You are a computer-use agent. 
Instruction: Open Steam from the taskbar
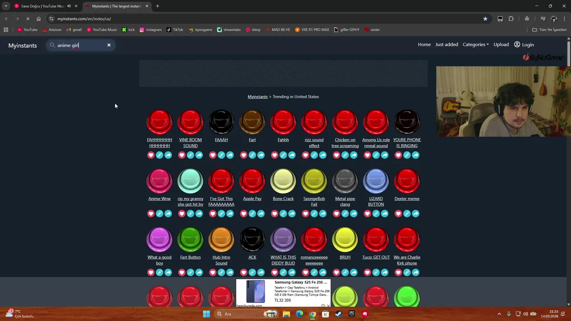(x=339, y=314)
